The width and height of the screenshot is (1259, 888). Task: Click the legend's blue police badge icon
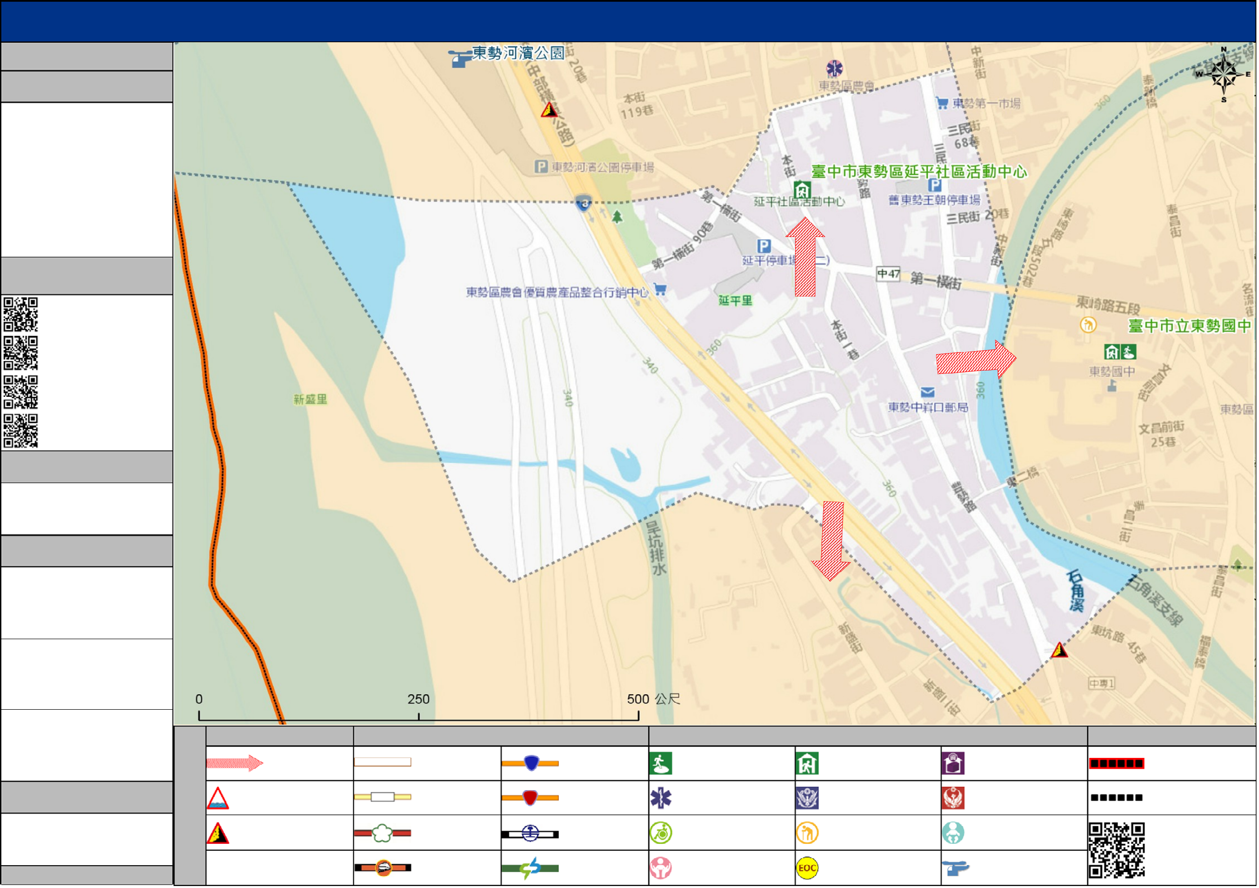point(807,799)
